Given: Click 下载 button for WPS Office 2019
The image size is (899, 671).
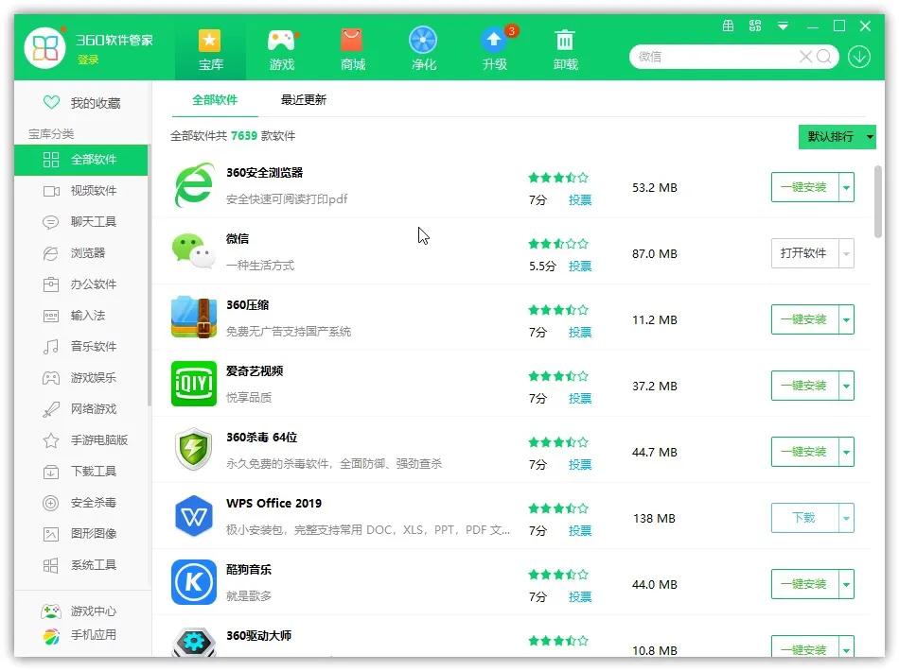Looking at the screenshot, I should 805,518.
